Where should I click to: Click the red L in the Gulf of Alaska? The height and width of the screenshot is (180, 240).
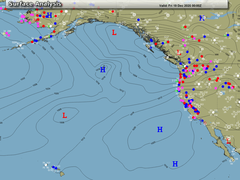click(114, 33)
